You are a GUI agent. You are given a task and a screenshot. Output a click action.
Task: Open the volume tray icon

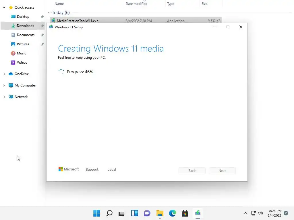tap(260, 213)
